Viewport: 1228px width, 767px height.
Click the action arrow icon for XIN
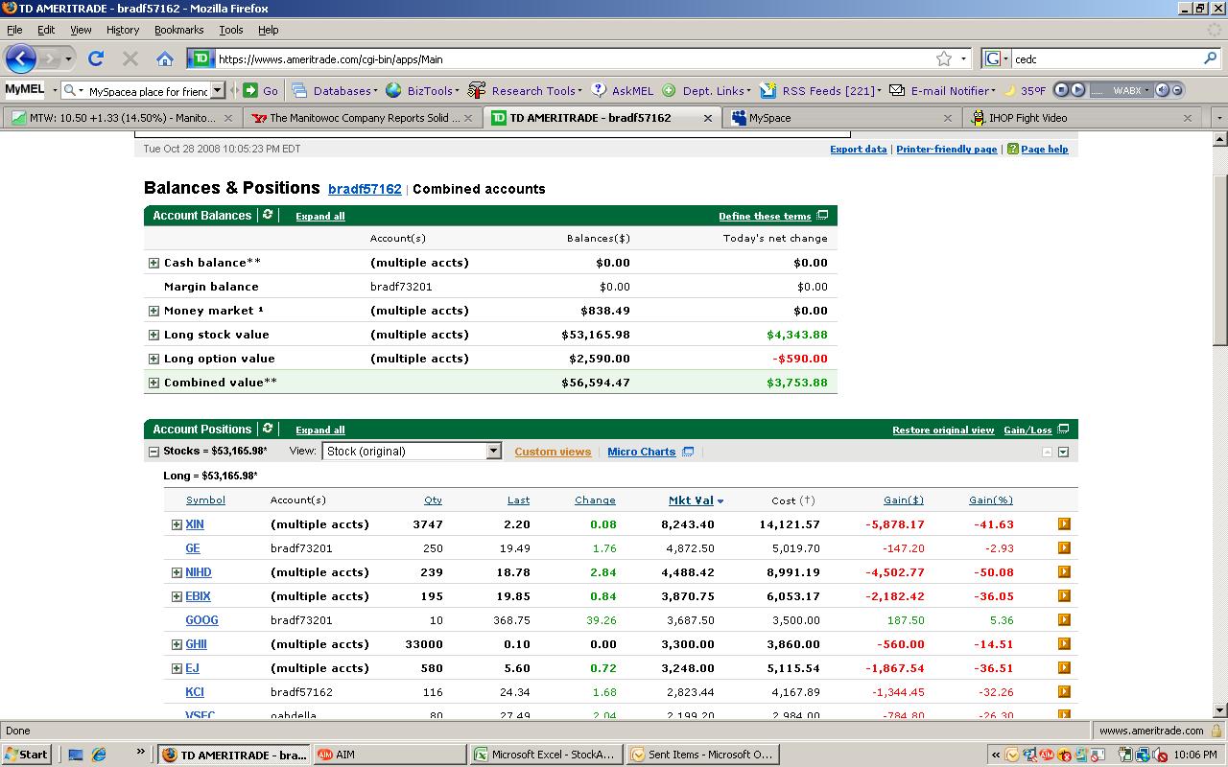click(1064, 524)
